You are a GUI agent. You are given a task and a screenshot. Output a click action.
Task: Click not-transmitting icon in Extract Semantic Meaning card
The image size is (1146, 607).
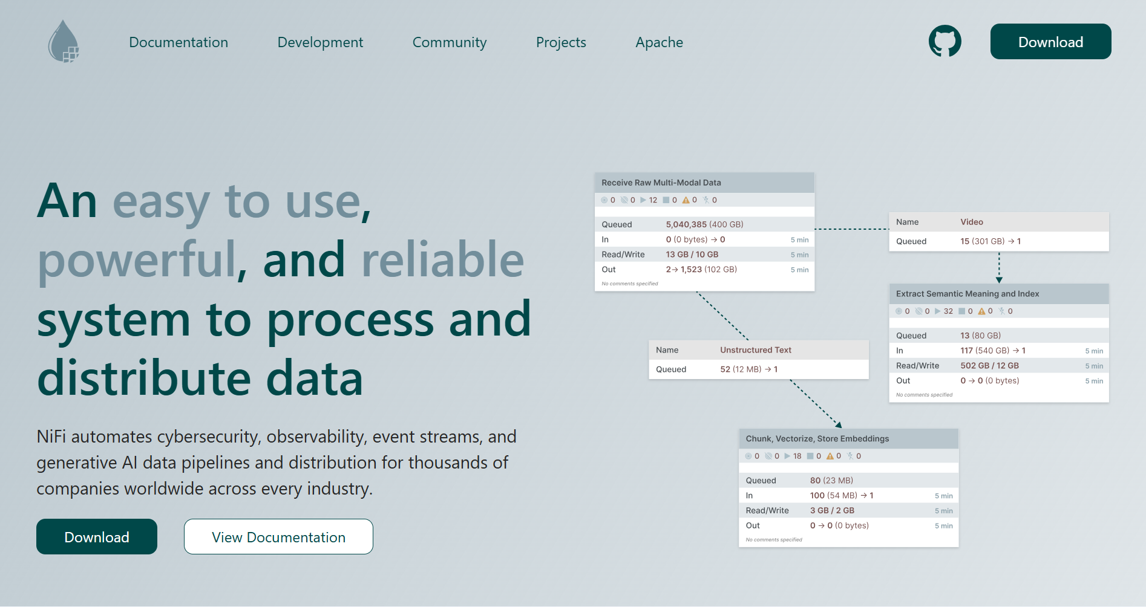(x=918, y=311)
